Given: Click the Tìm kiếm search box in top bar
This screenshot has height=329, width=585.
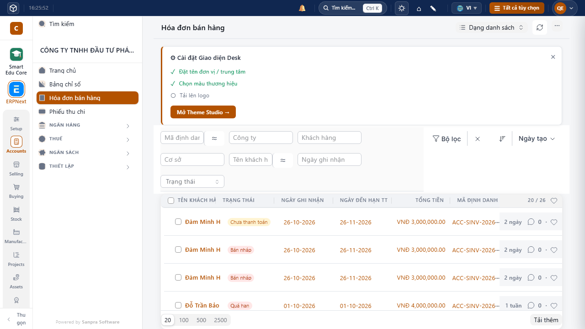Looking at the screenshot, I should (352, 8).
